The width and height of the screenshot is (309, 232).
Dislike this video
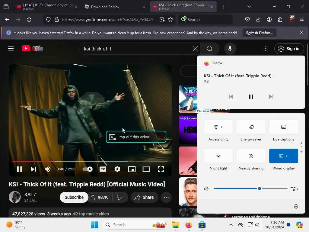[119, 197]
